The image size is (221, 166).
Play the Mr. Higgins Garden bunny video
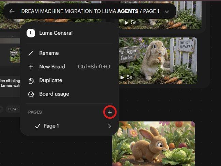[x=122, y=77]
